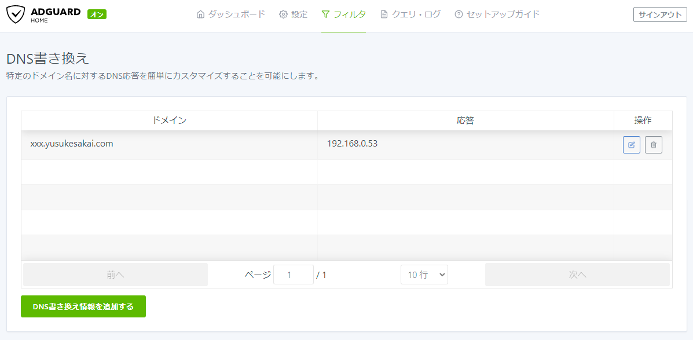The height and width of the screenshot is (340, 693).
Task: Click the house icon beside ダッシュボード
Action: pos(200,14)
